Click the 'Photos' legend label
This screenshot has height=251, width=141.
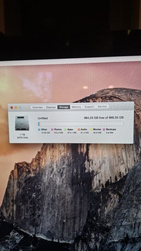click(x=58, y=129)
